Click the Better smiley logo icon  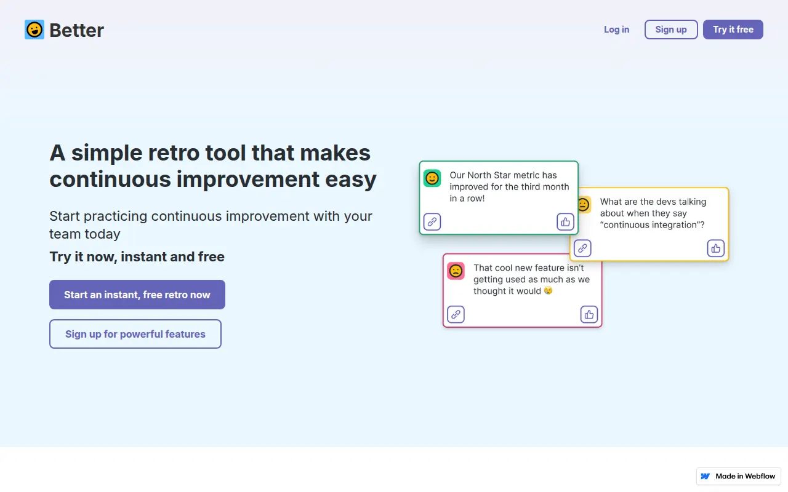[34, 30]
